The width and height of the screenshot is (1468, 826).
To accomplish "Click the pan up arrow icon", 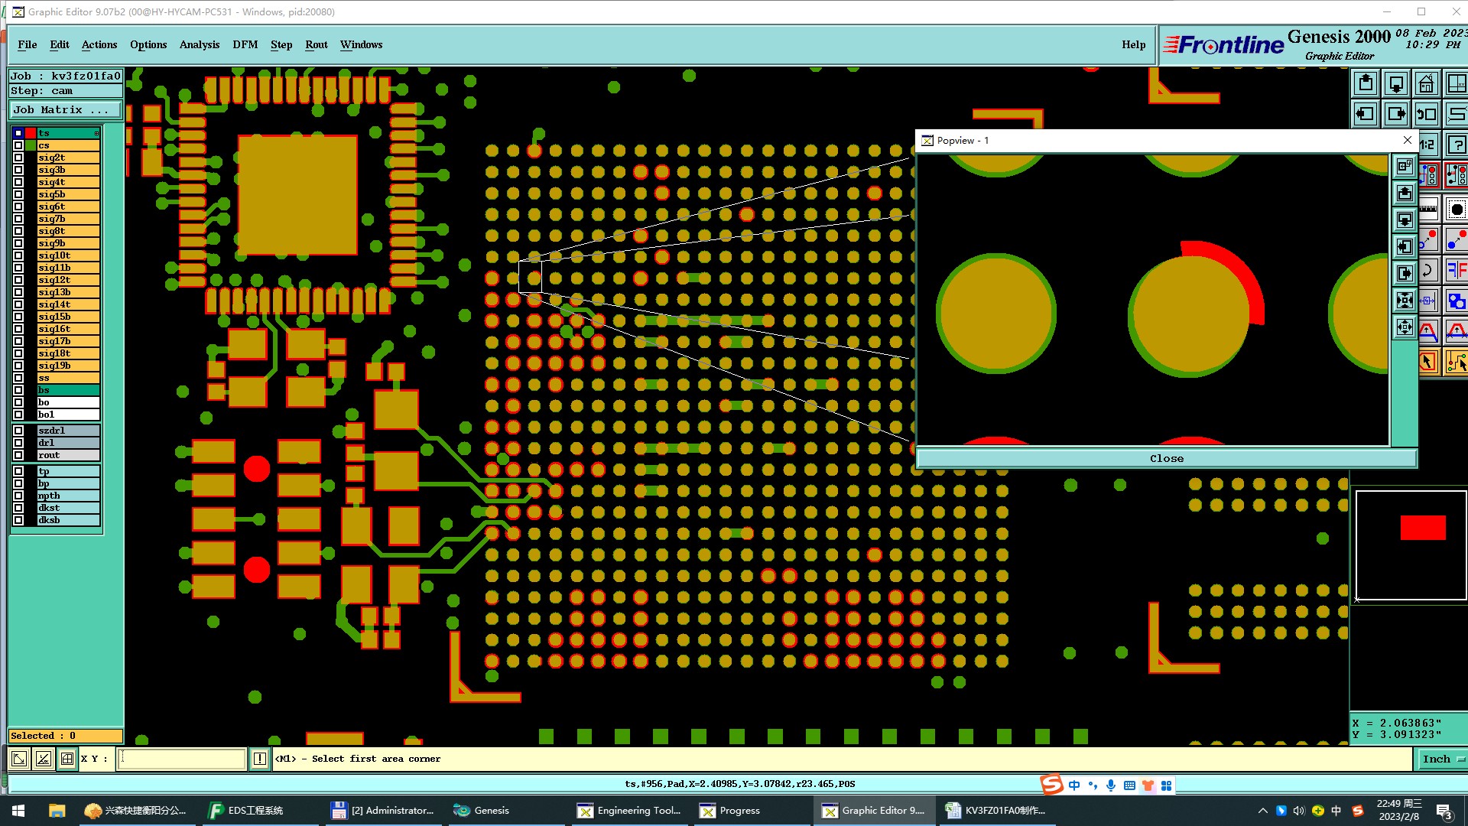I will click(x=1366, y=83).
